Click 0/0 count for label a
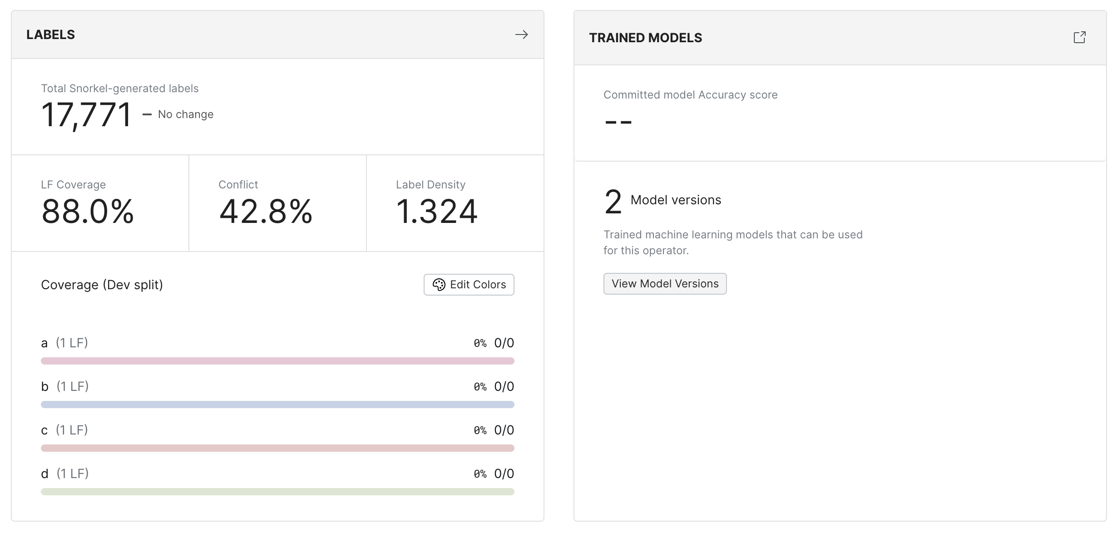The image size is (1117, 533). point(504,343)
